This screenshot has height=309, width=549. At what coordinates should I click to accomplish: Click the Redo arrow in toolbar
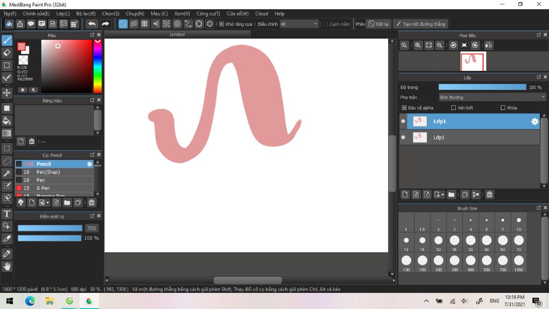[x=105, y=24]
